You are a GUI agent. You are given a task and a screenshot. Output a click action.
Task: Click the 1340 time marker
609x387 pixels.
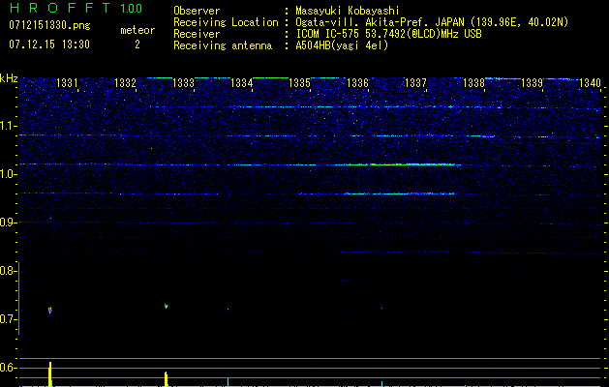(589, 84)
